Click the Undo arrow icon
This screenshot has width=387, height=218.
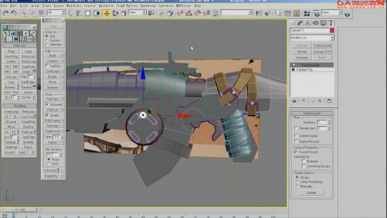coord(6,13)
